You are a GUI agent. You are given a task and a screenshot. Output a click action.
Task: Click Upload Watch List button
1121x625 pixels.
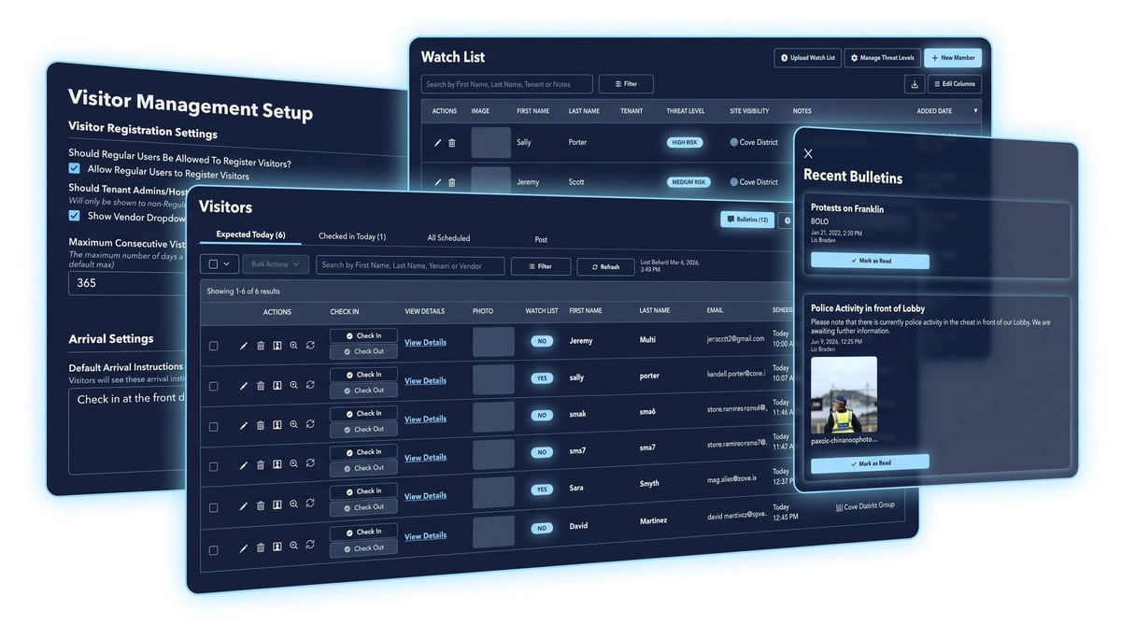pyautogui.click(x=807, y=58)
